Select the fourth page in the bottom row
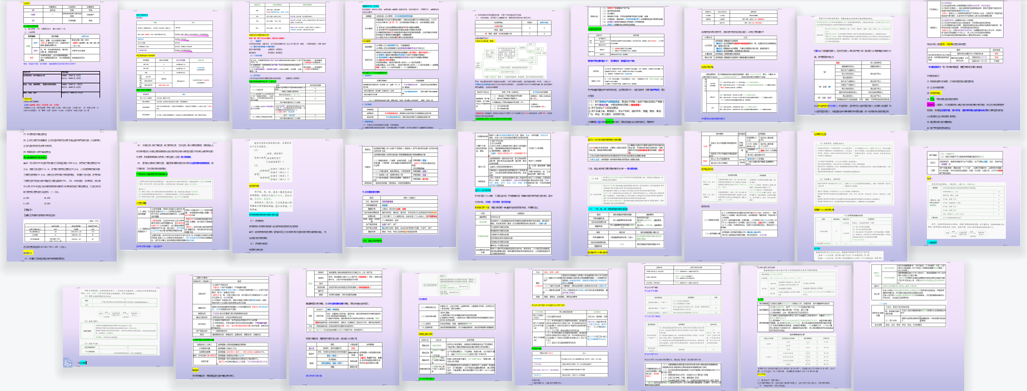 coord(457,328)
